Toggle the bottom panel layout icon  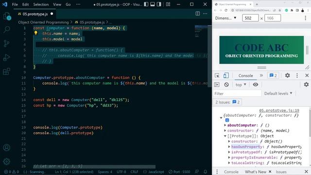pos(153,4)
